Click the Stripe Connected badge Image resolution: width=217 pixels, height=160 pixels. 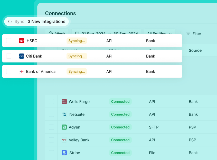pos(120,153)
